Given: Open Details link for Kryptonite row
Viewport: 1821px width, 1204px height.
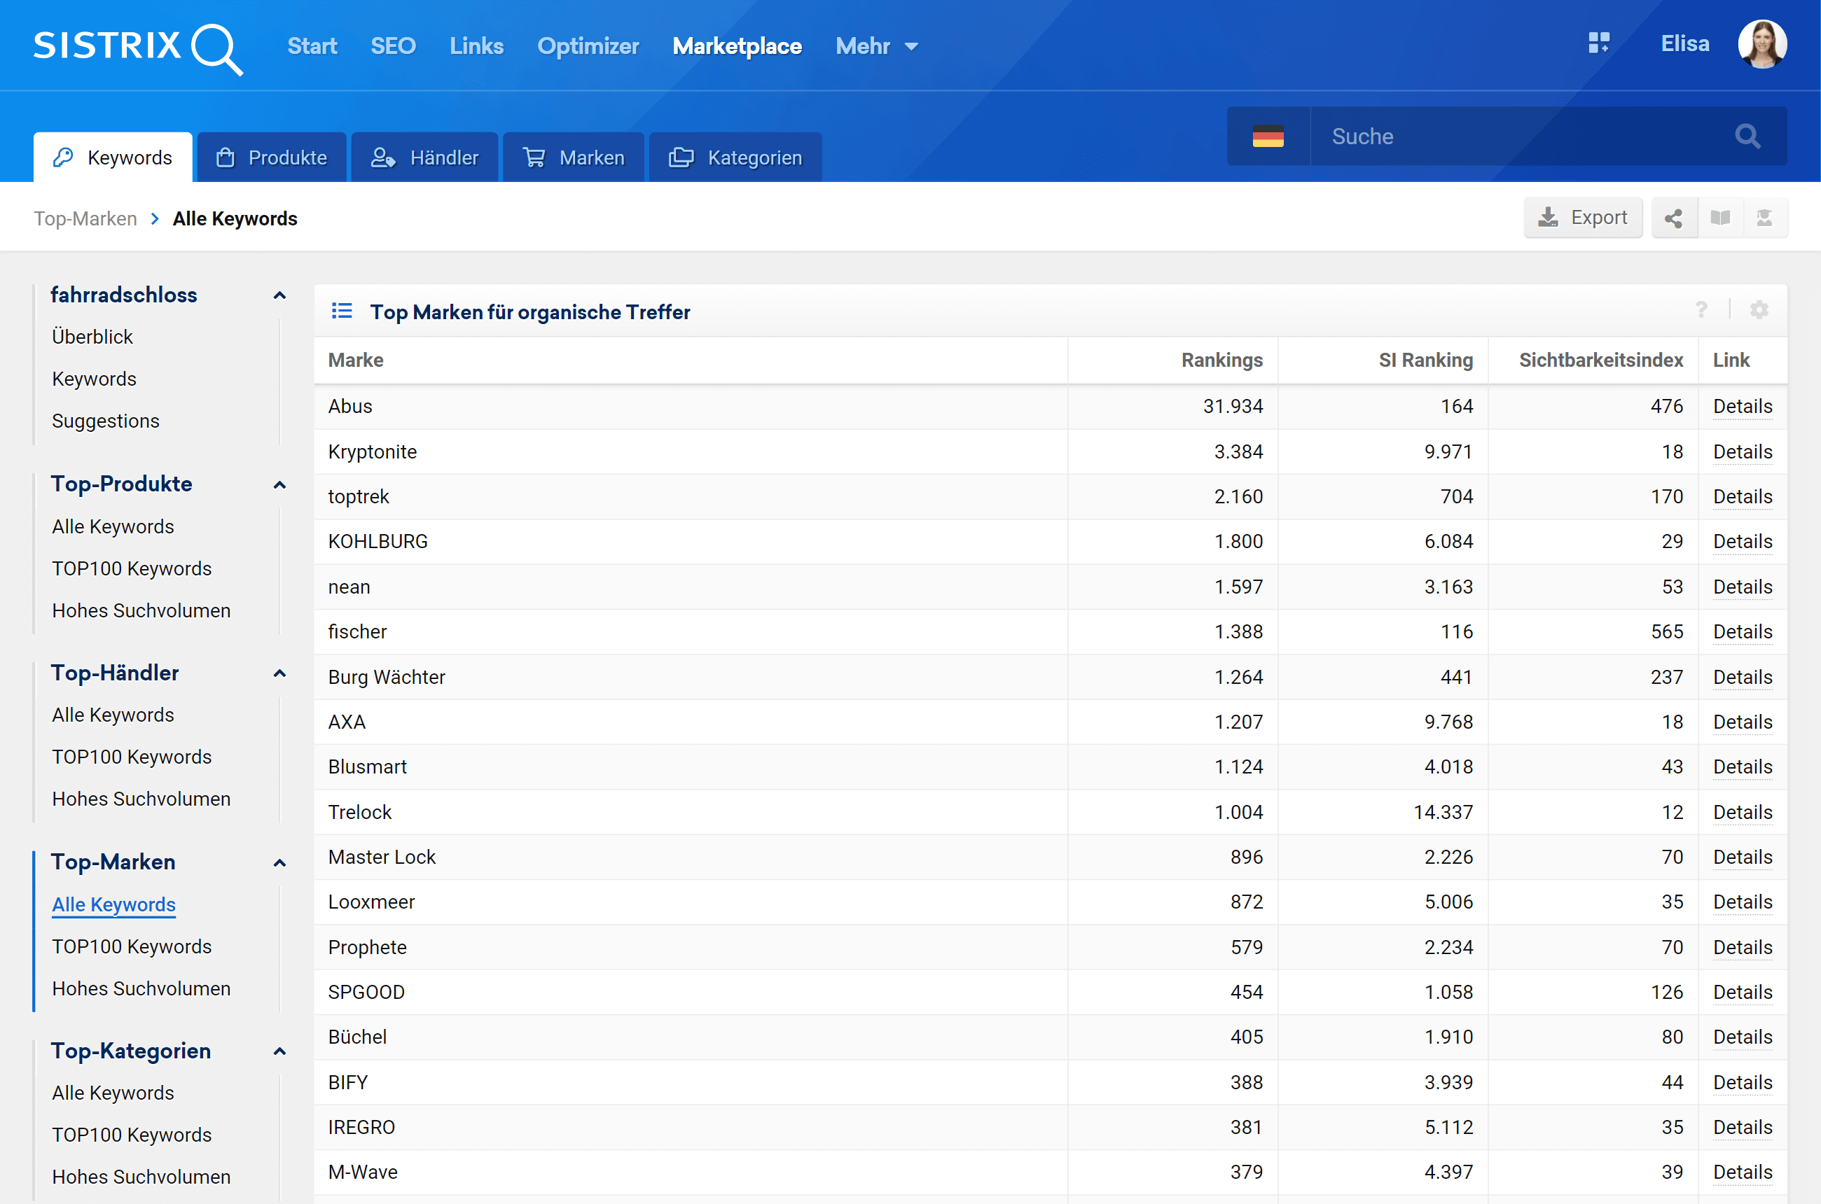Looking at the screenshot, I should click(x=1742, y=451).
